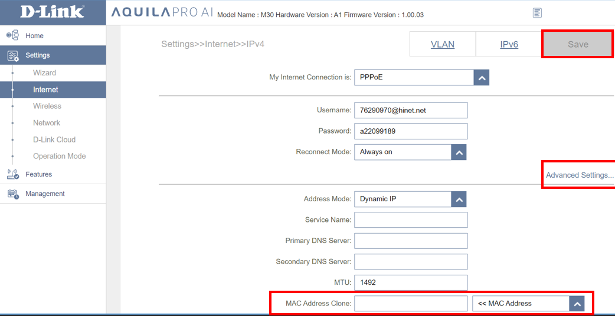Viewport: 615px width, 316px height.
Task: Select Wizard in the Settings submenu
Action: 44,73
